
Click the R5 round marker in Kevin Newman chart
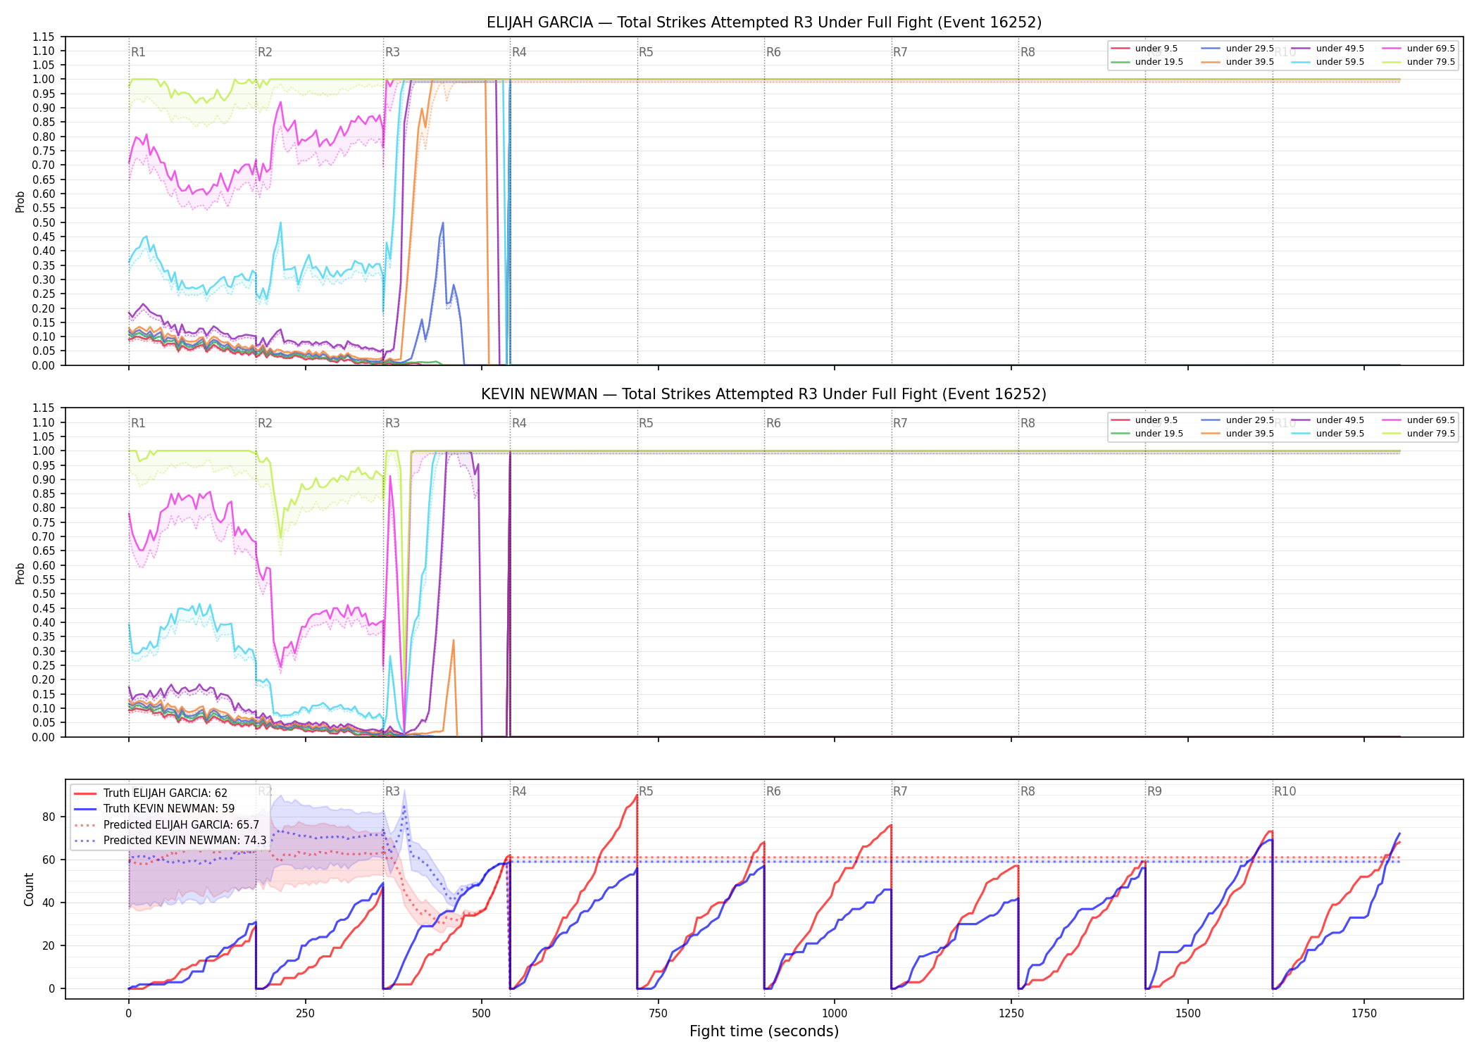pyautogui.click(x=646, y=423)
